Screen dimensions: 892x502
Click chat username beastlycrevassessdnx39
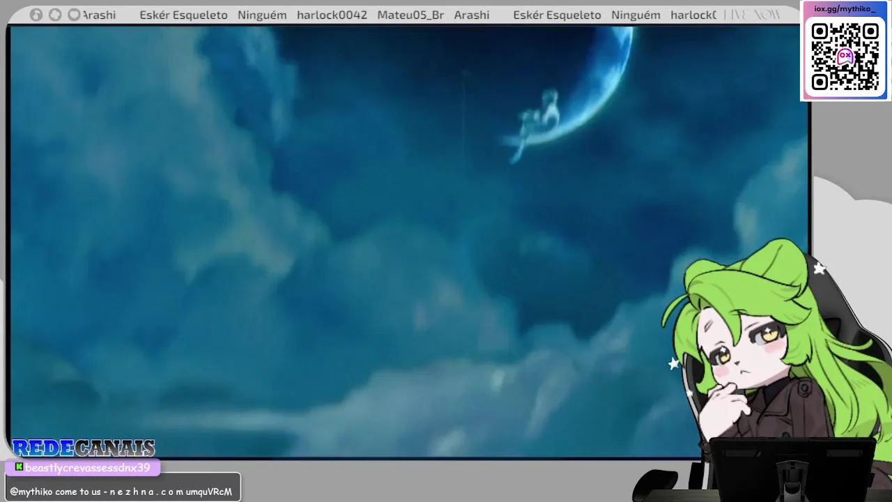coord(88,467)
